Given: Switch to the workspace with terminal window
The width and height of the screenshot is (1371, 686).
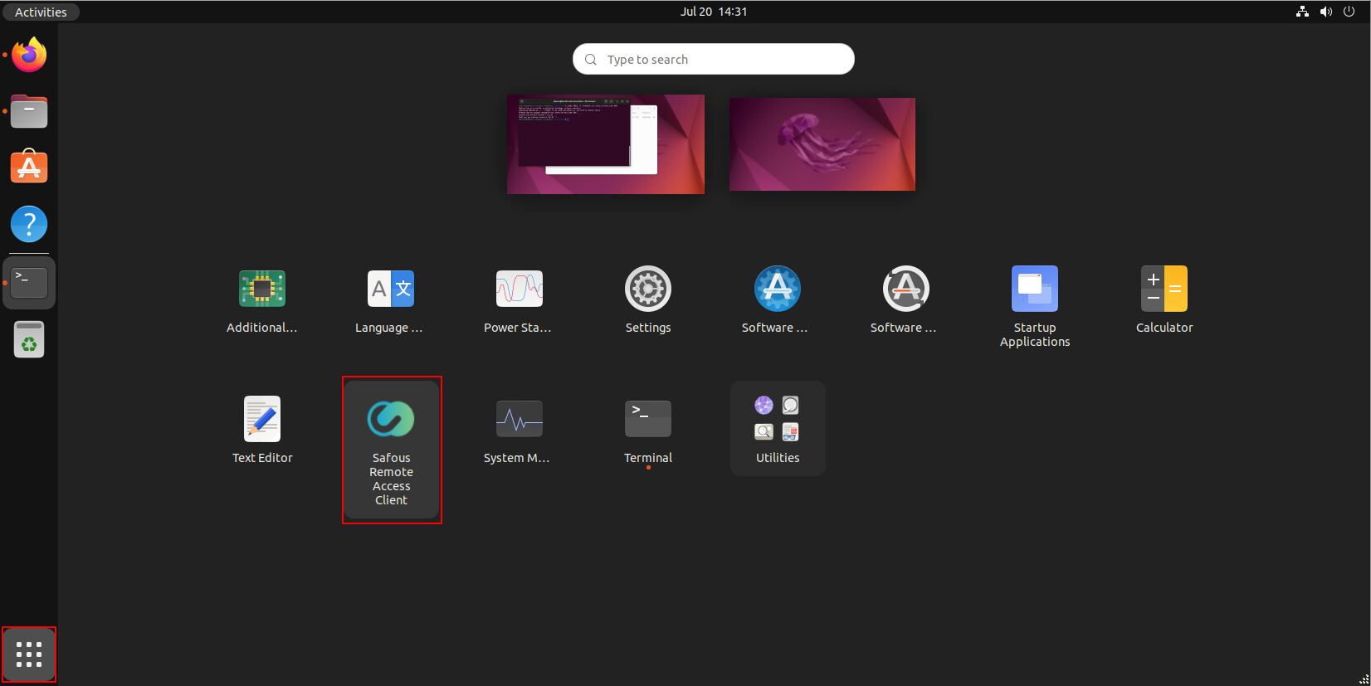Looking at the screenshot, I should point(606,144).
